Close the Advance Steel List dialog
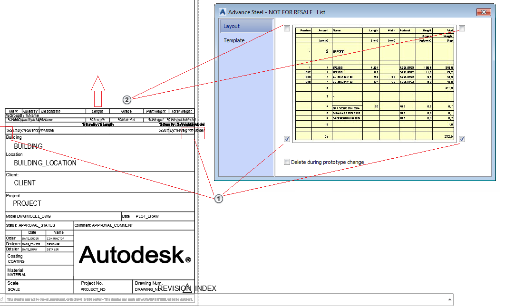The height and width of the screenshot is (307, 505). coord(484,12)
